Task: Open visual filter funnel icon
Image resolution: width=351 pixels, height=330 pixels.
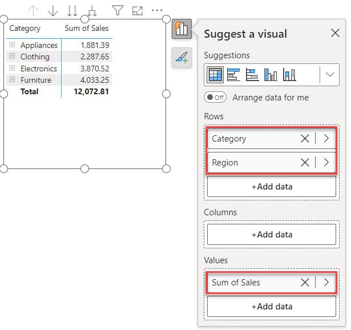Action: (x=118, y=10)
